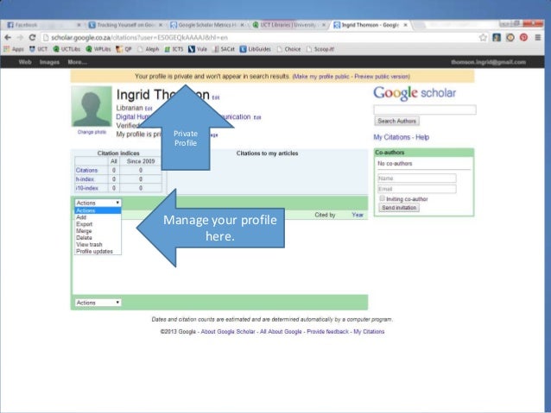Click Provide feedback footer link

(327, 332)
